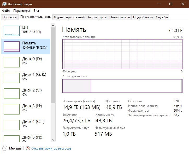Select Диск 5 (N:) graph thumbnail
This screenshot has height=155, width=189.
pyautogui.click(x=12, y=139)
